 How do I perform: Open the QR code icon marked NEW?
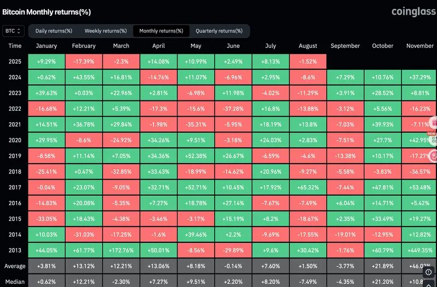point(434,140)
